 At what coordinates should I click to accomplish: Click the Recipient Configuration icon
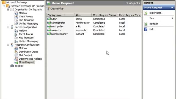click(x=12, y=45)
